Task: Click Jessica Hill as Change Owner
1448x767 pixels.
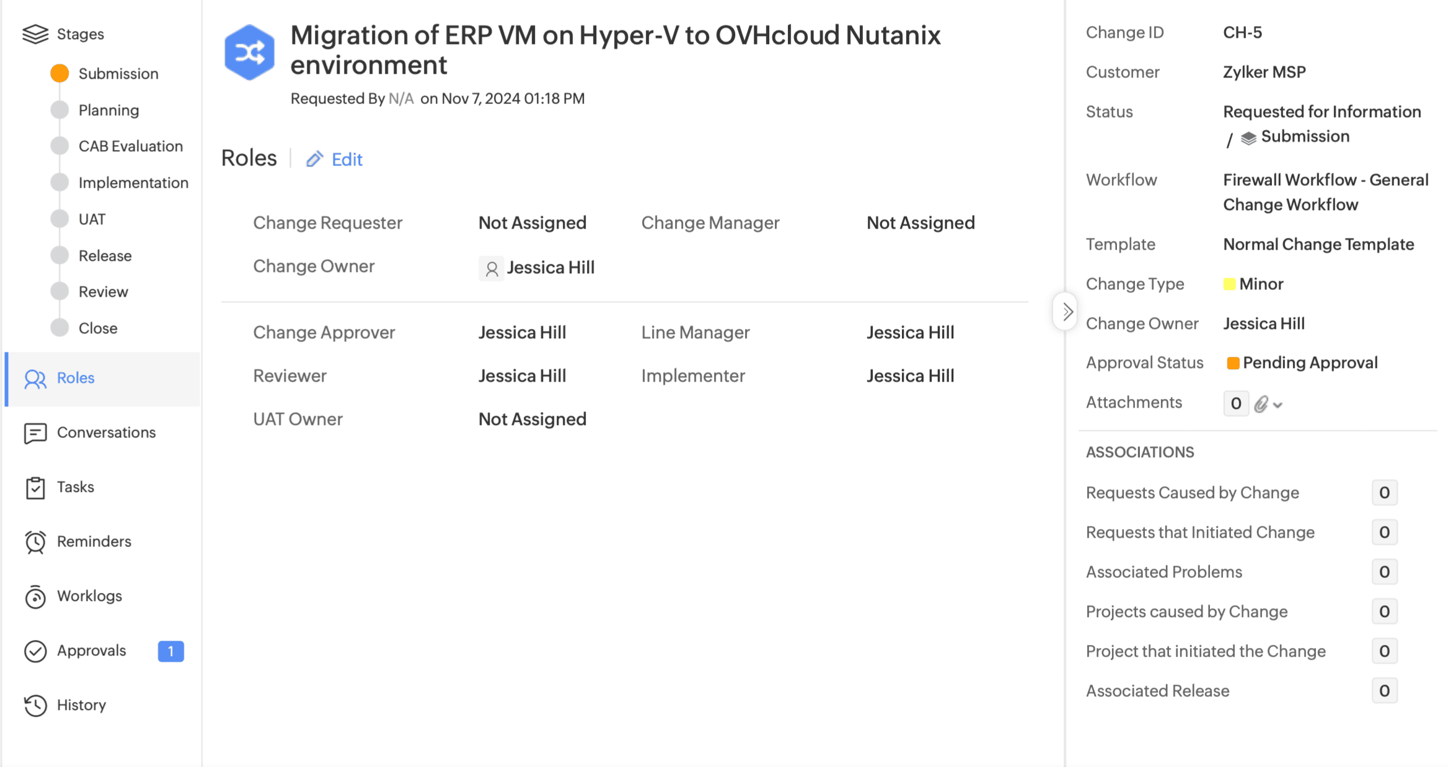Action: click(550, 268)
